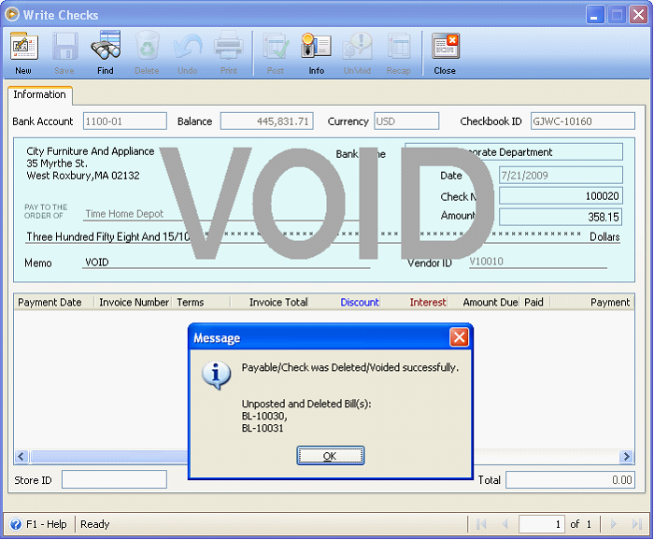Screen dimensions: 654x540
Task: Close the Message dialog with X
Action: (460, 337)
